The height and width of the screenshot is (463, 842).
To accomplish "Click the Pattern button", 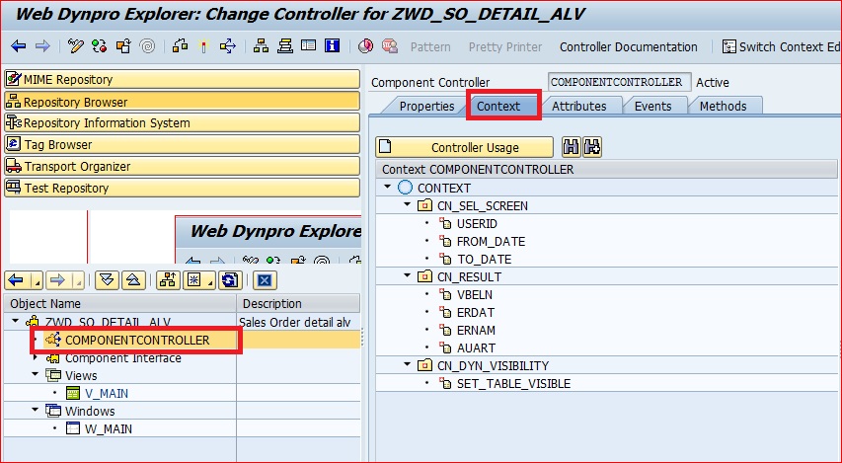I will tap(430, 46).
